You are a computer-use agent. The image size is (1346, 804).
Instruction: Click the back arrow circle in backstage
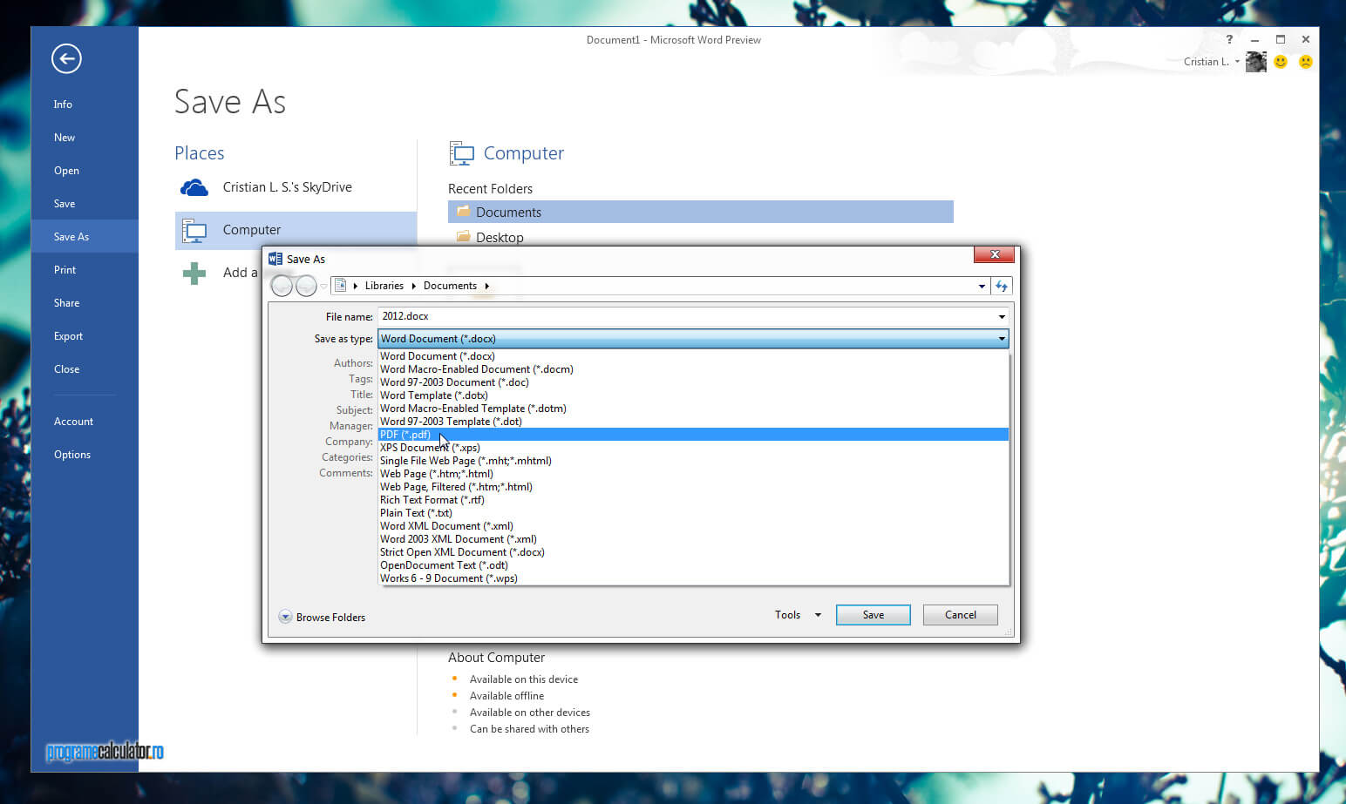[66, 58]
